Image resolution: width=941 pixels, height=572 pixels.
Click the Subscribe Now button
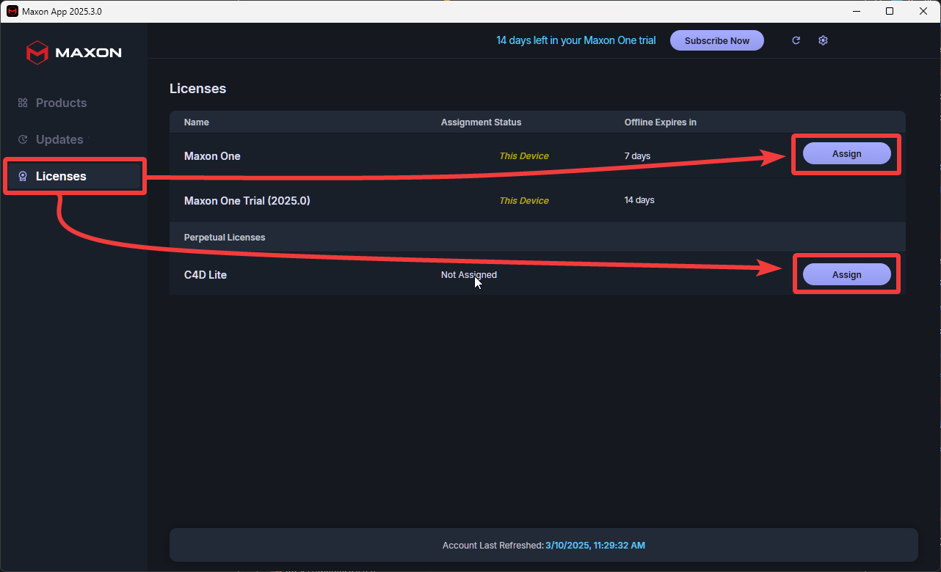click(x=717, y=40)
